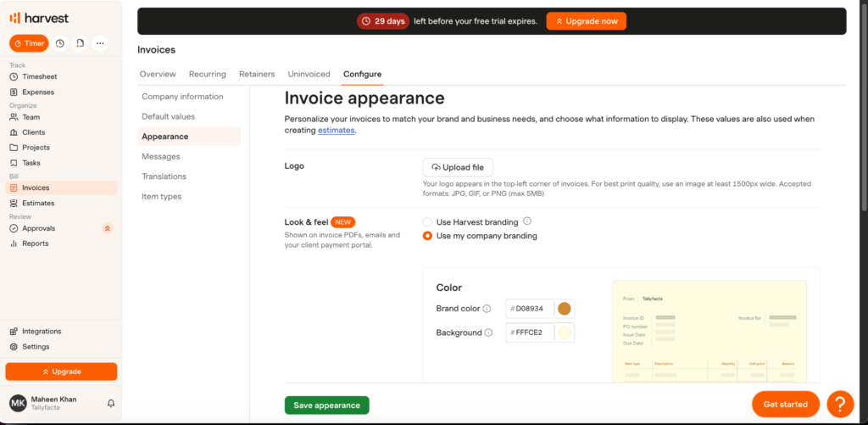Viewport: 868px width, 425px height.
Task: Click the Invoices icon in sidebar
Action: (x=14, y=187)
